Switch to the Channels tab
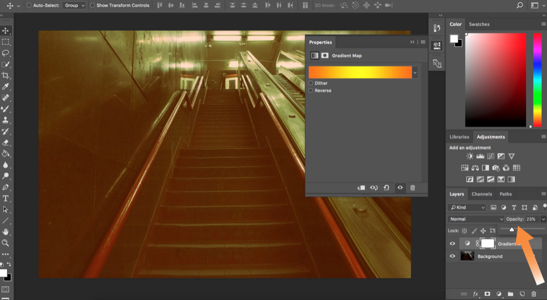Viewport: 547px width, 300px height. [x=482, y=194]
